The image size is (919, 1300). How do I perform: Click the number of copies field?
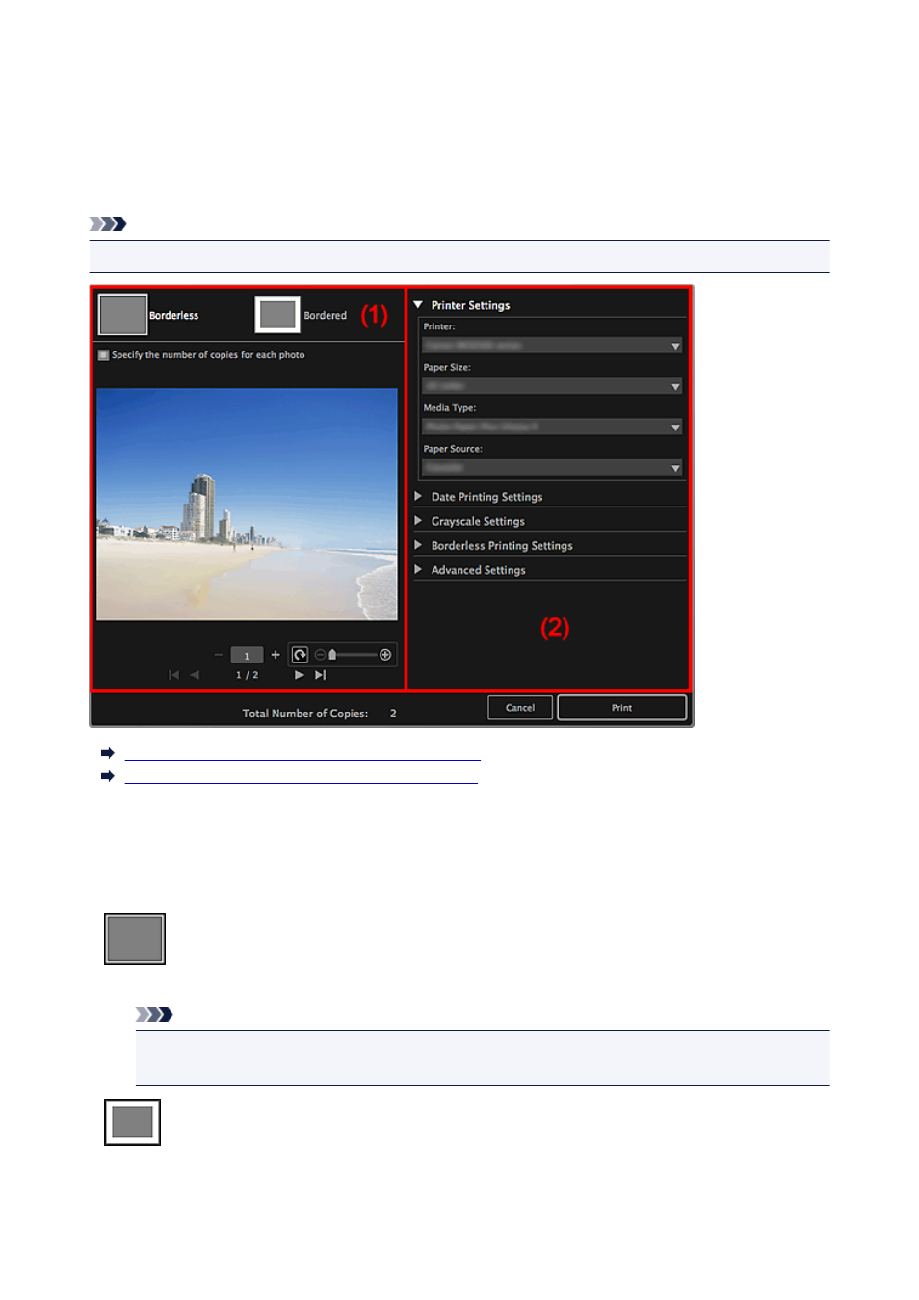(247, 656)
